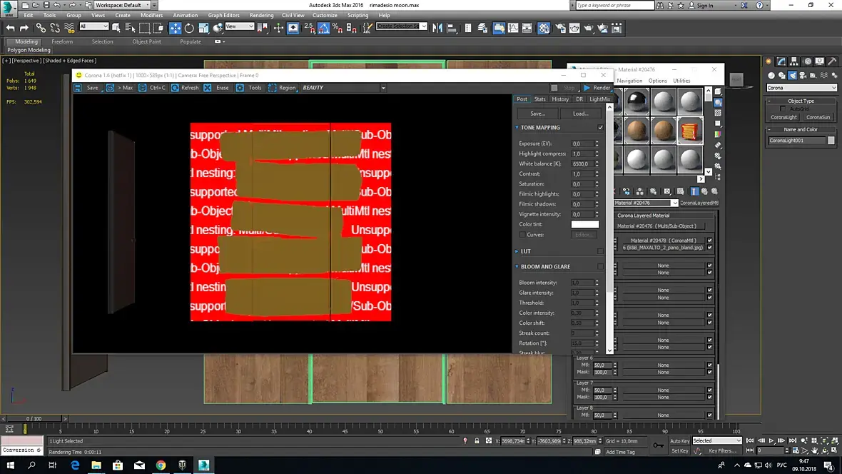The height and width of the screenshot is (474, 842).
Task: Click the CoronaSun object type button
Action: click(818, 117)
